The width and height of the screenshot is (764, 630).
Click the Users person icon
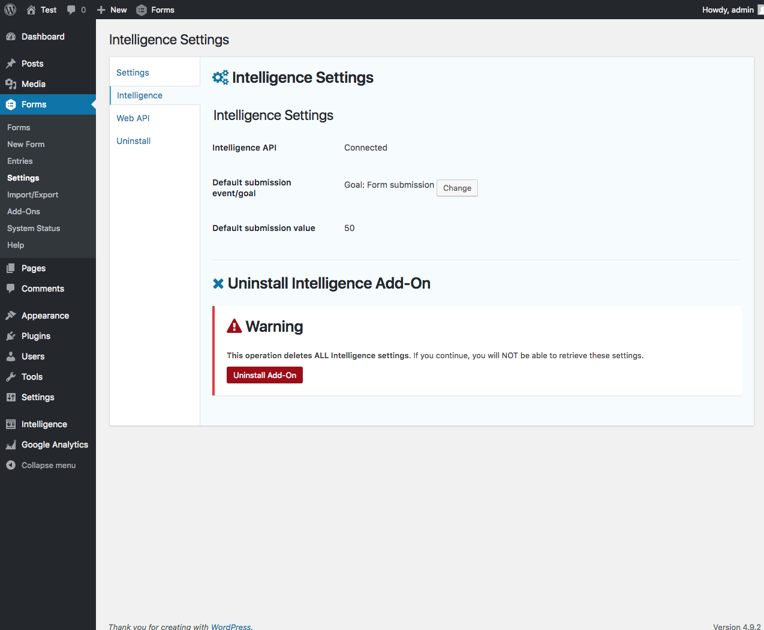click(11, 356)
